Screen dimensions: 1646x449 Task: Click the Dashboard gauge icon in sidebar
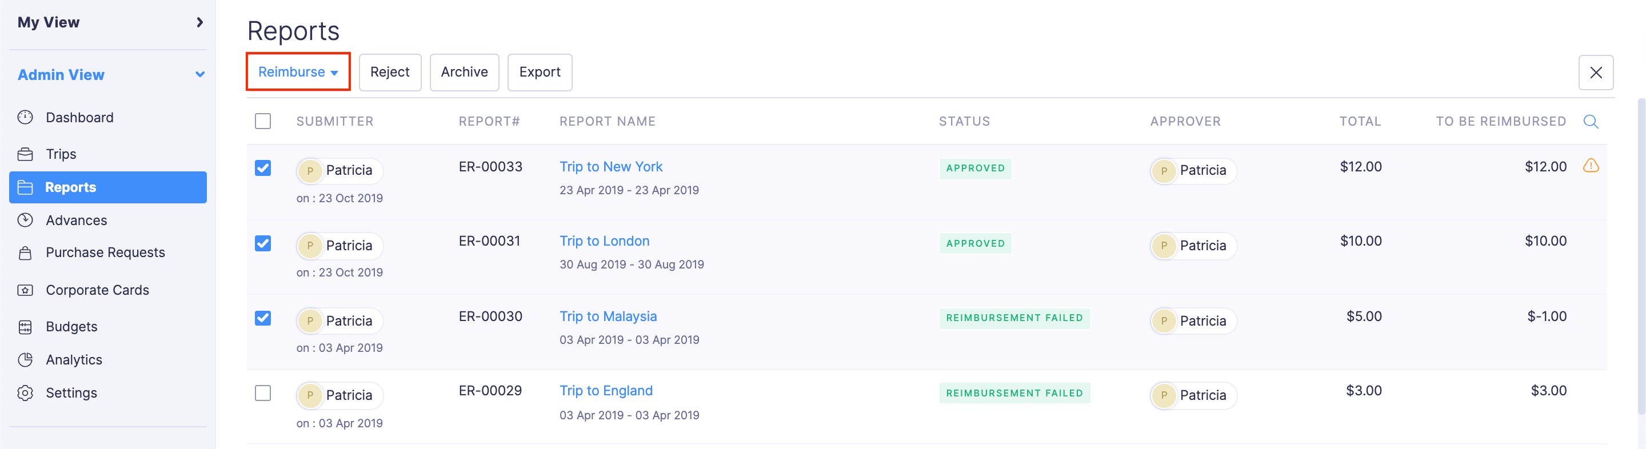[25, 118]
